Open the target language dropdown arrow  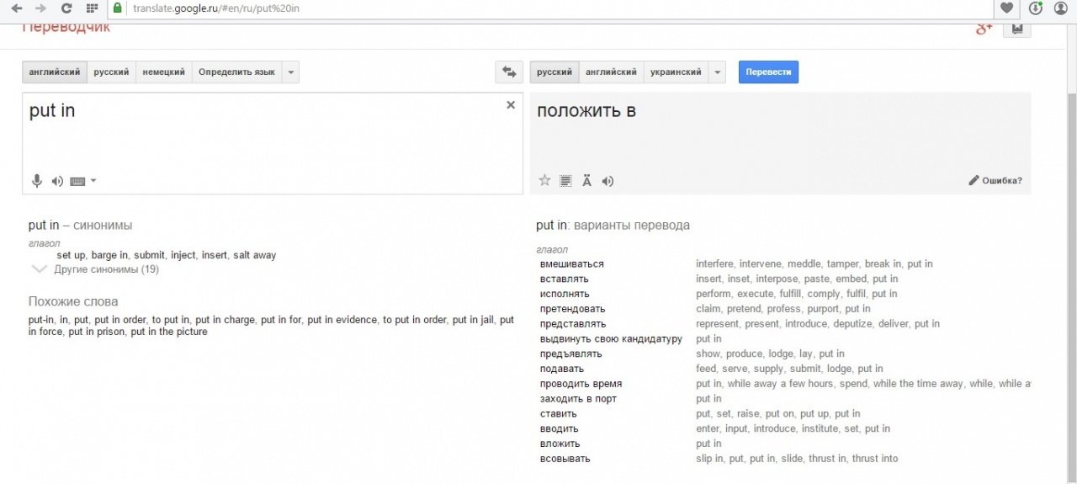717,72
